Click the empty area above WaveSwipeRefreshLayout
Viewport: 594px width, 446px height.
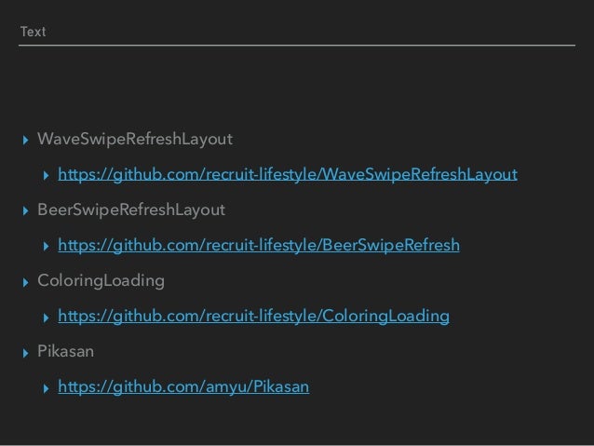[297, 88]
